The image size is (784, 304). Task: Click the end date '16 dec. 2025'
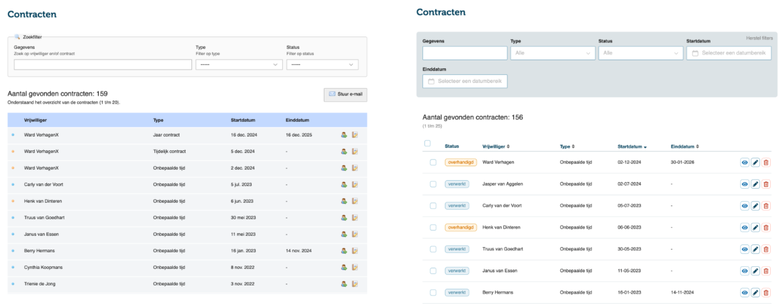(299, 135)
